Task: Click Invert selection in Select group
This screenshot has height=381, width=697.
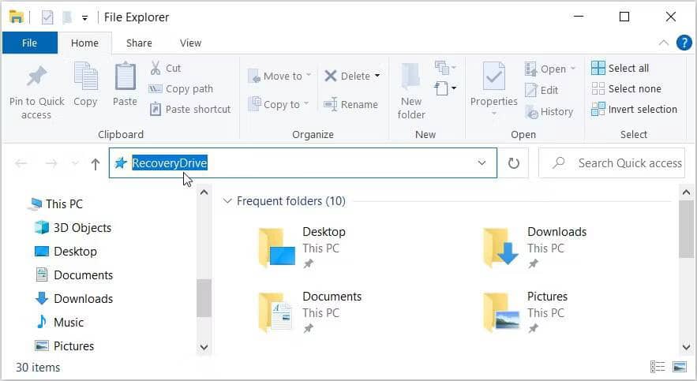Action: click(x=634, y=109)
